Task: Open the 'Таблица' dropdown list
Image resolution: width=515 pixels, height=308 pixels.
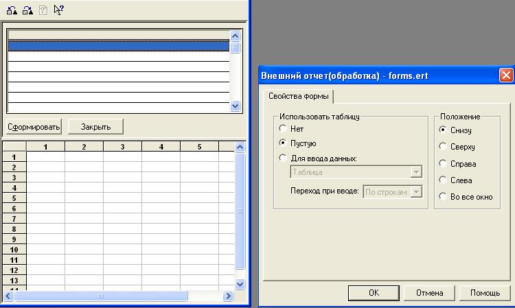Action: [416, 173]
